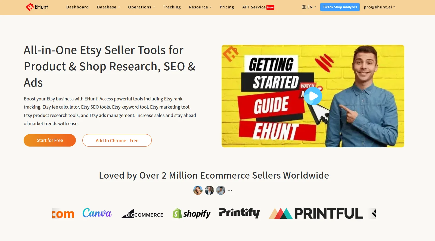
Task: Click the first user avatar
Action: point(198,190)
